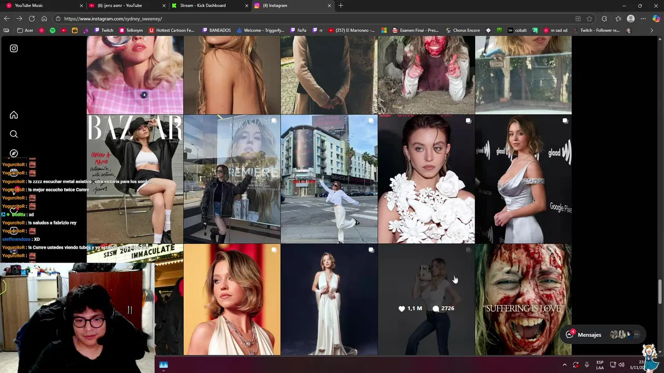The width and height of the screenshot is (664, 373).
Task: Open the m sad xd bookmark
Action: click(555, 31)
